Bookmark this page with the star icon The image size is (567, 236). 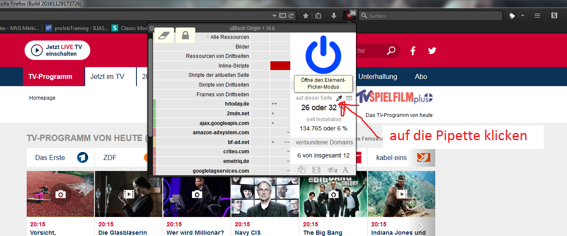point(306,16)
